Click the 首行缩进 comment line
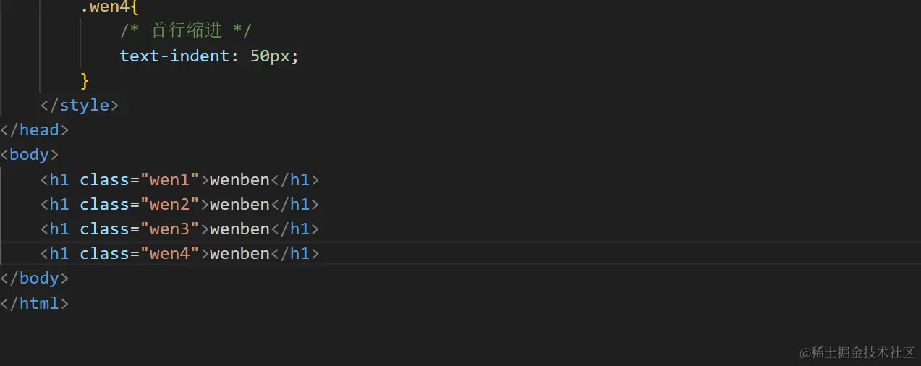The image size is (921, 366). point(186,31)
